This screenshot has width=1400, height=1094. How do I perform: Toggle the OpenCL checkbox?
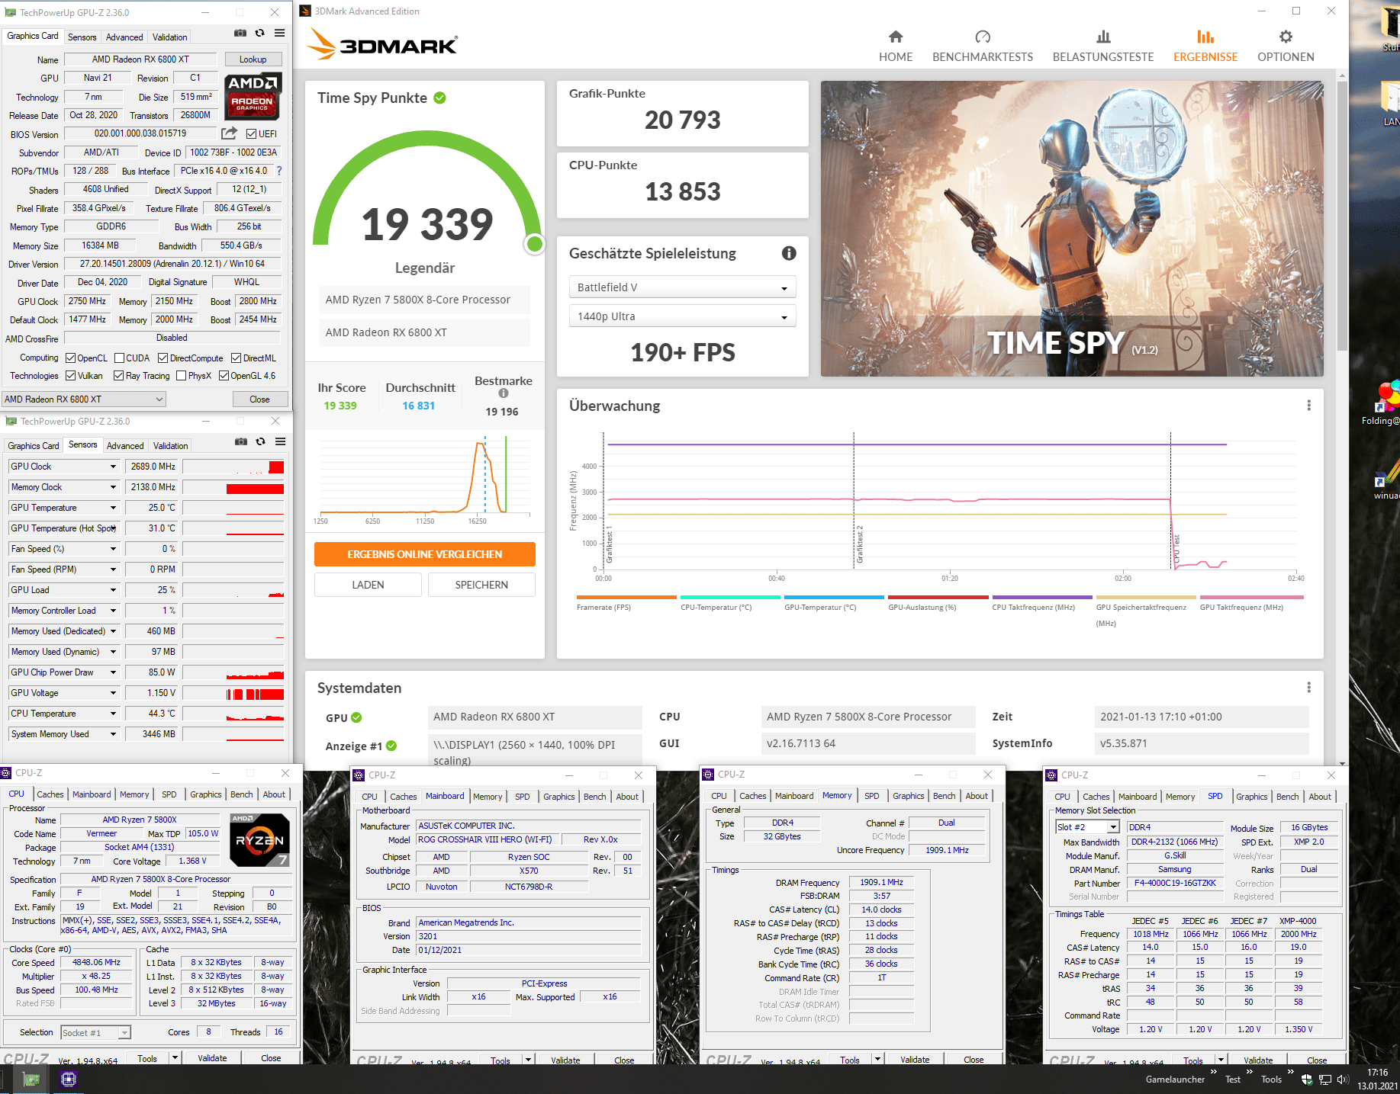(71, 358)
